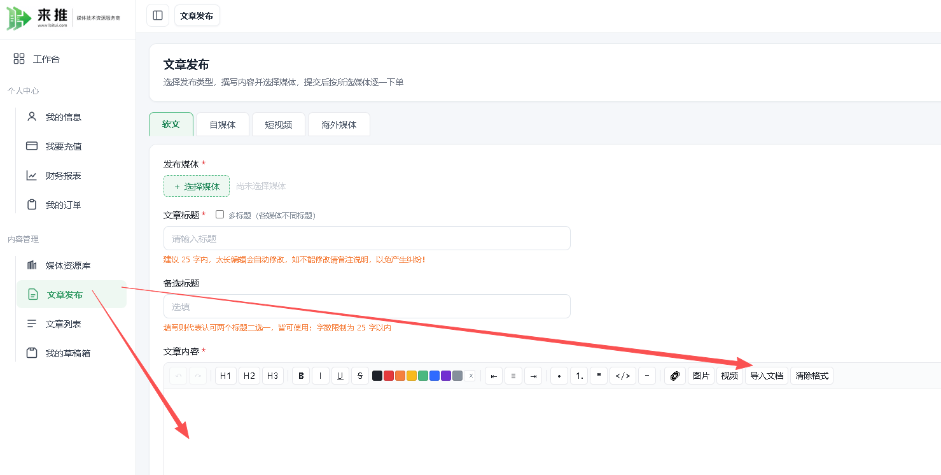This screenshot has width=941, height=475.
Task: Pick the red text color swatch
Action: 389,376
